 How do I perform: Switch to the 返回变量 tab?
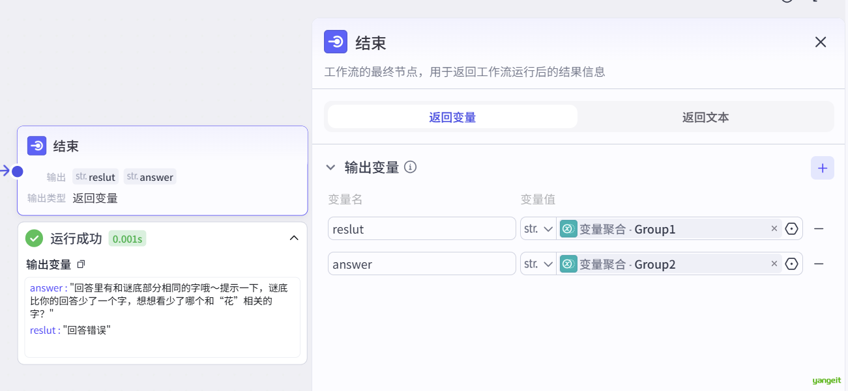click(x=452, y=117)
